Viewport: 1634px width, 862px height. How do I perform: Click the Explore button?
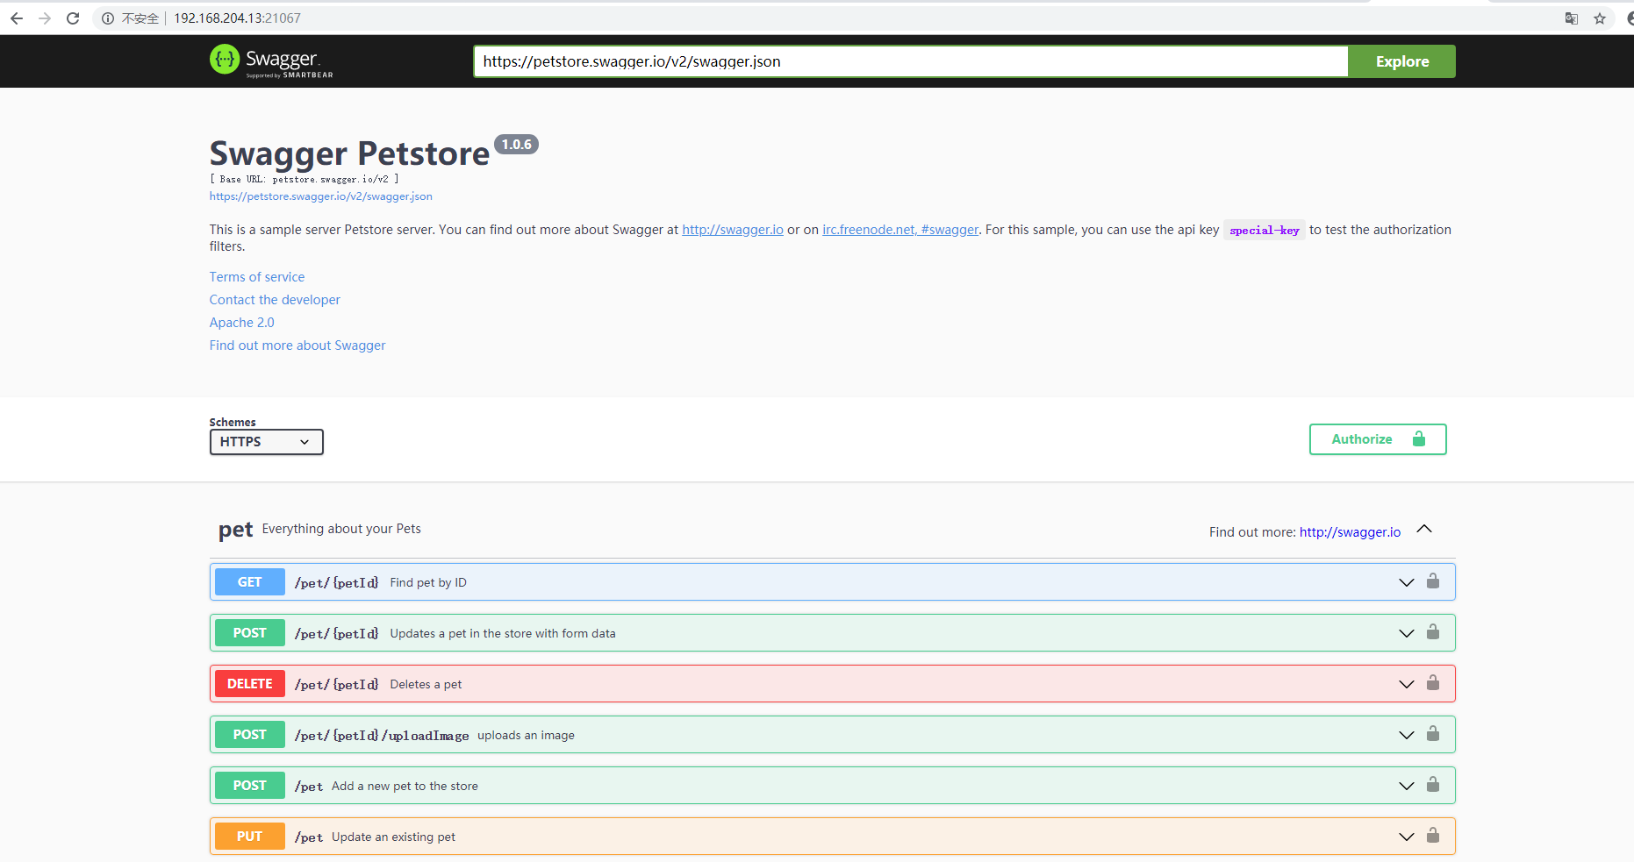(1401, 61)
